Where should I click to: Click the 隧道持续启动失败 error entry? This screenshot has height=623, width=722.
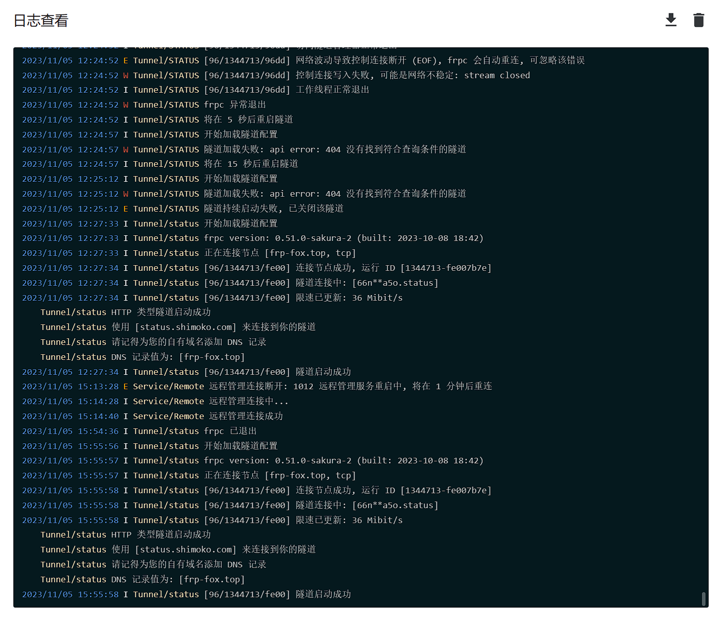pos(183,209)
